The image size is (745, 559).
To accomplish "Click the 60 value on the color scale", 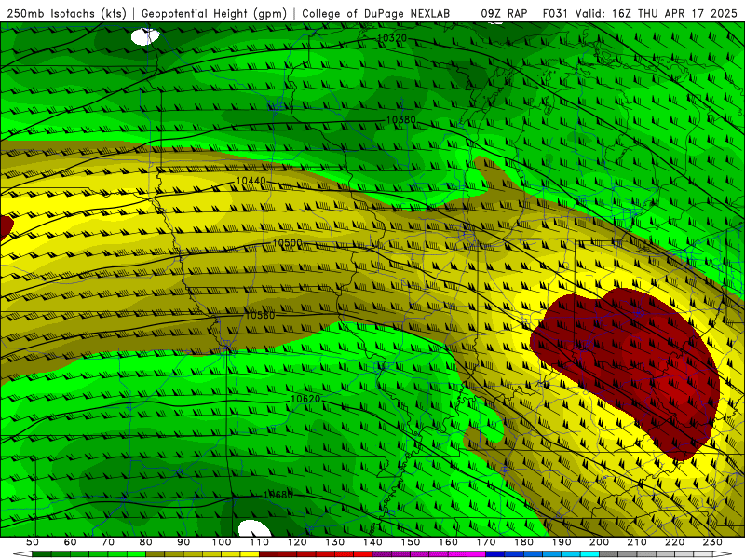I will click(x=70, y=542).
